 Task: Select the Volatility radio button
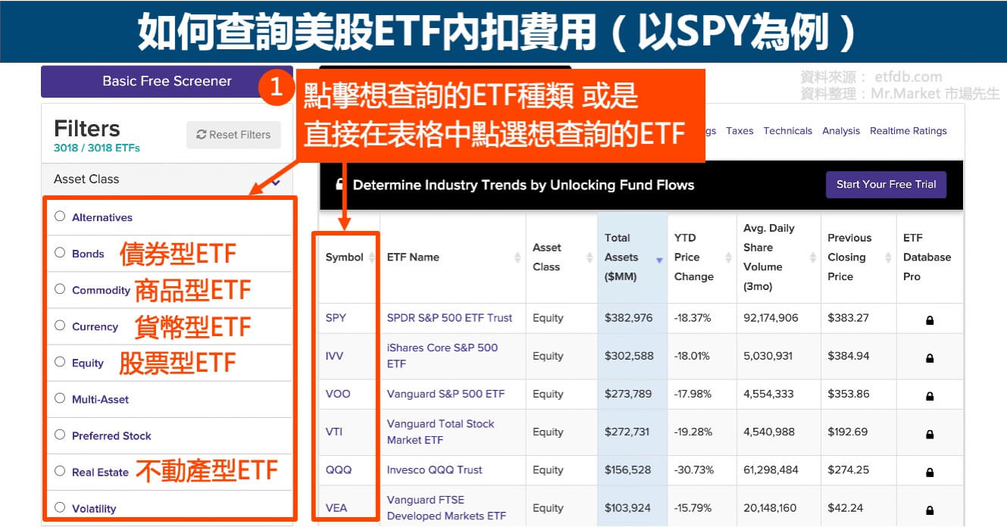click(x=60, y=507)
